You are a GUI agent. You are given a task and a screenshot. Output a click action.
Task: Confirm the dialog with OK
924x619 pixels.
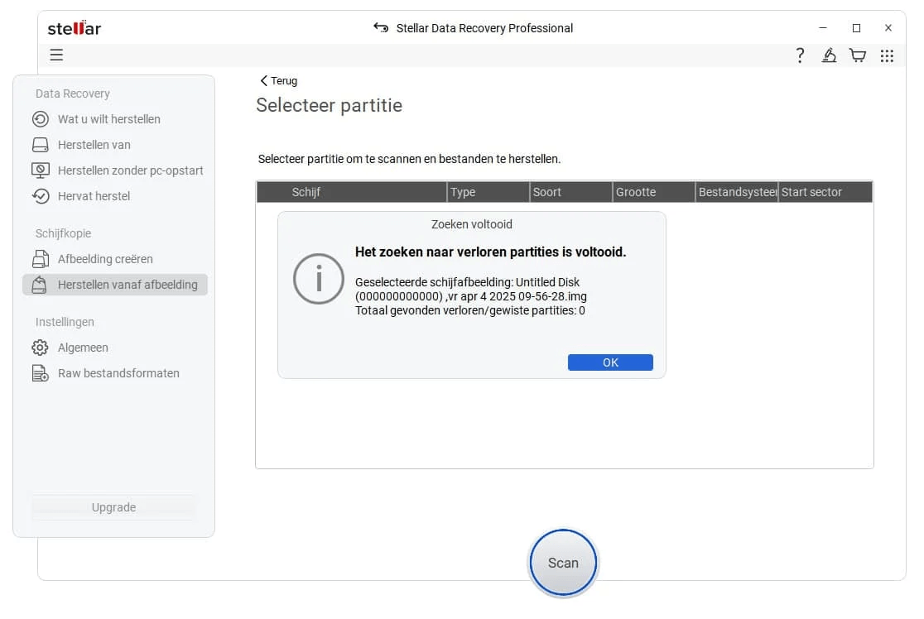point(610,362)
